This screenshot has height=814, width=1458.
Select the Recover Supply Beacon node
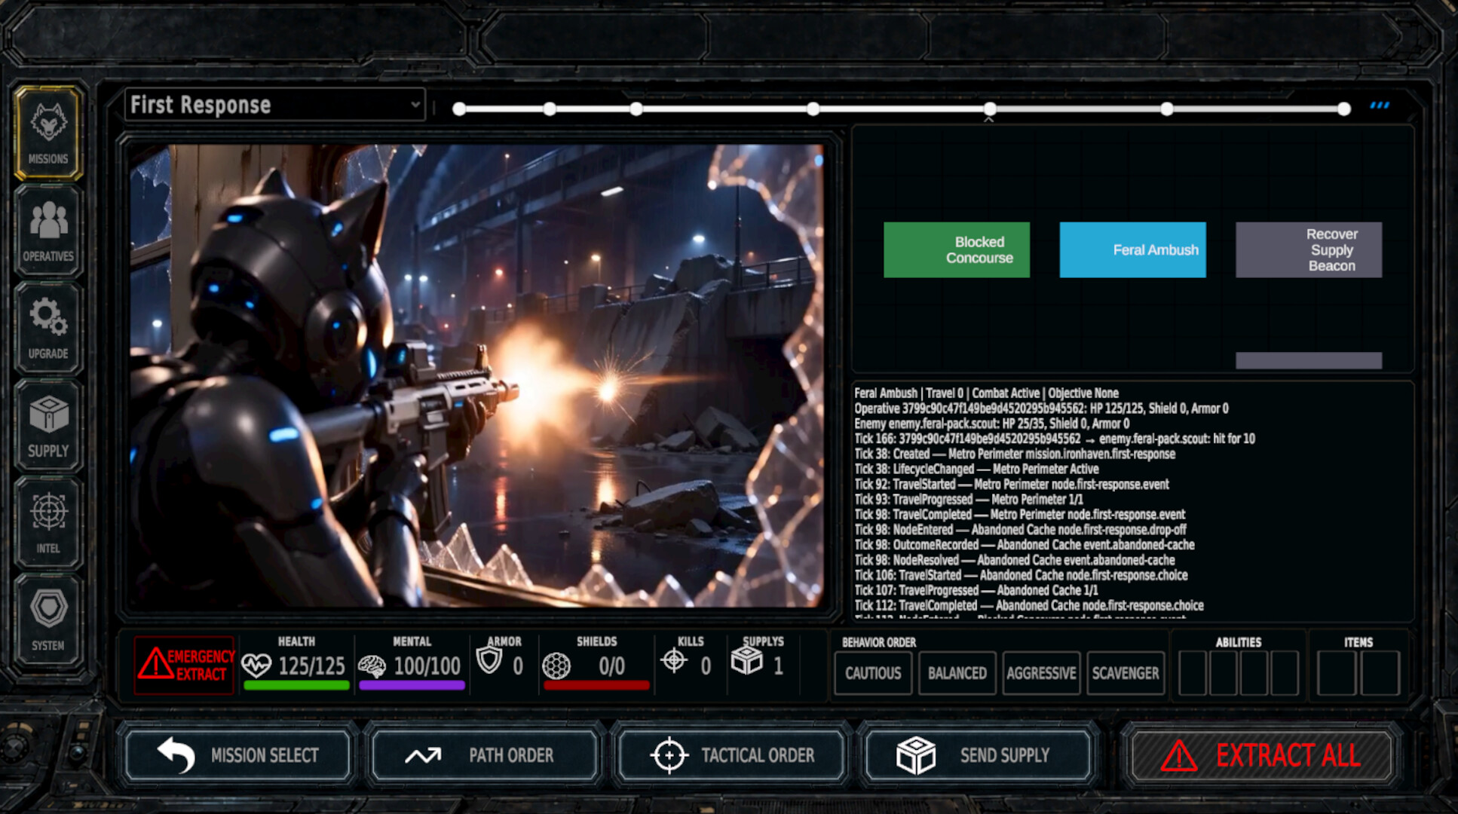1309,249
